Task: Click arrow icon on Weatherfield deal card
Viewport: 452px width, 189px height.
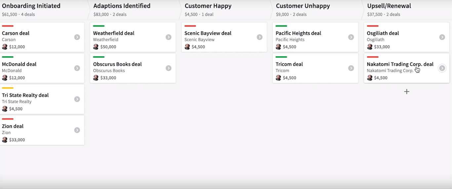Action: pyautogui.click(x=168, y=37)
